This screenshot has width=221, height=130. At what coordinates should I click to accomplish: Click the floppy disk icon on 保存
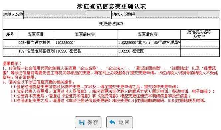tap(82, 122)
